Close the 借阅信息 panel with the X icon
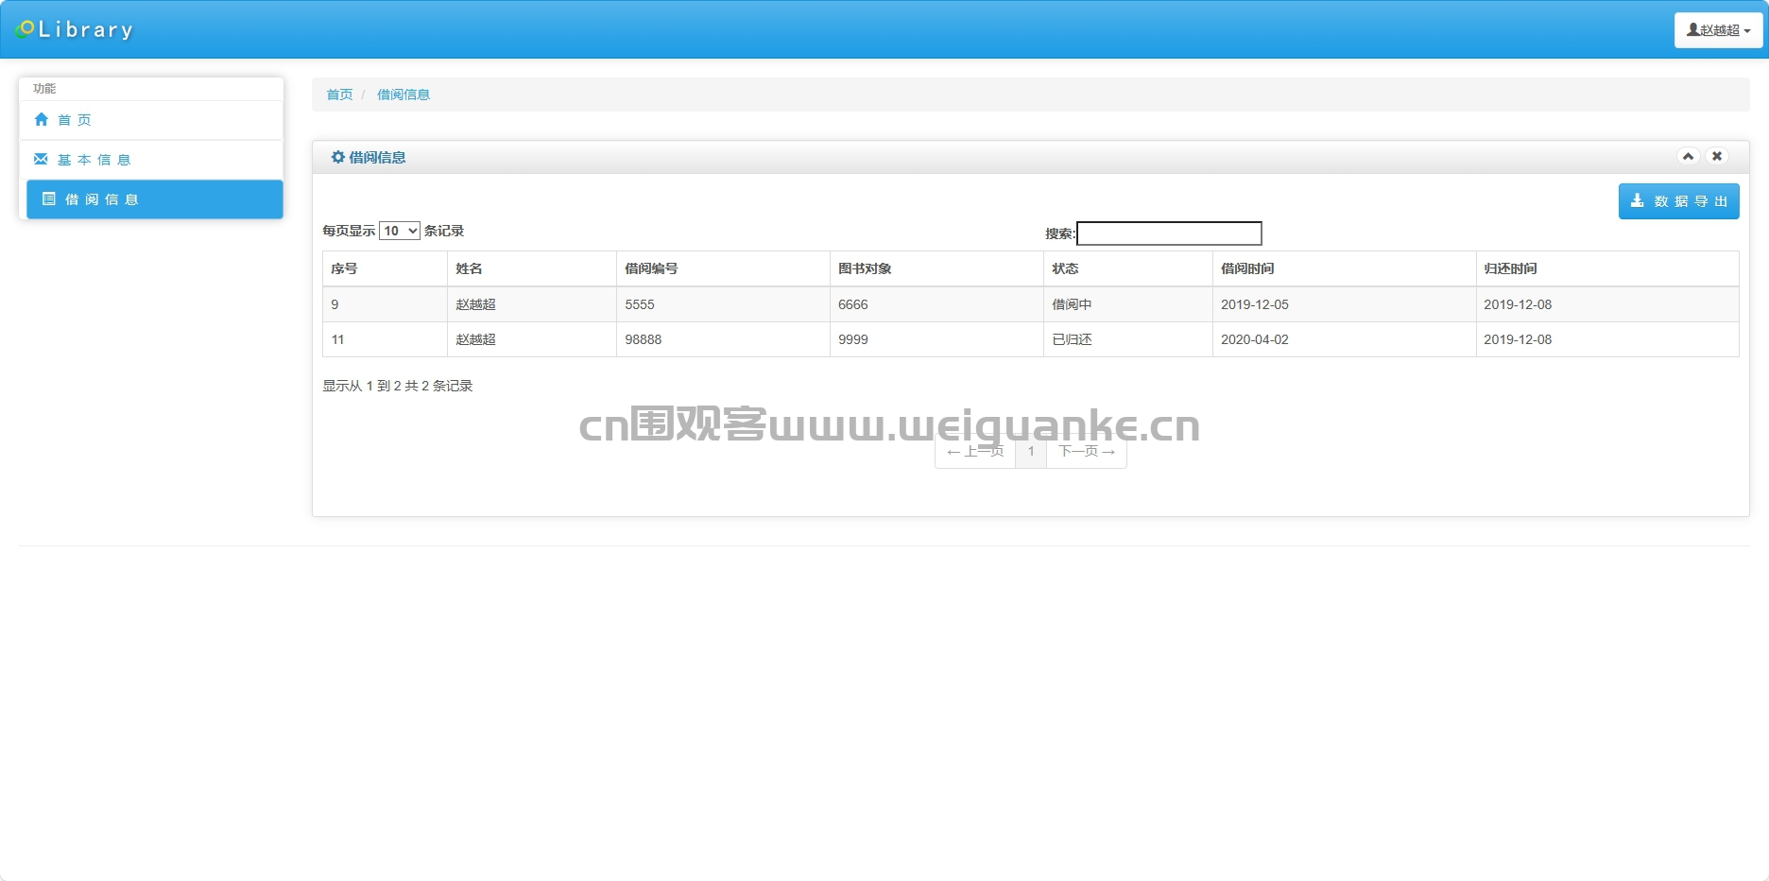The height and width of the screenshot is (881, 1769). pos(1717,156)
